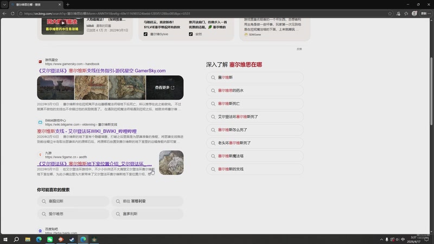Image resolution: width=434 pixels, height=244 pixels.
Task: Open the notification center icon
Action: click(x=427, y=239)
